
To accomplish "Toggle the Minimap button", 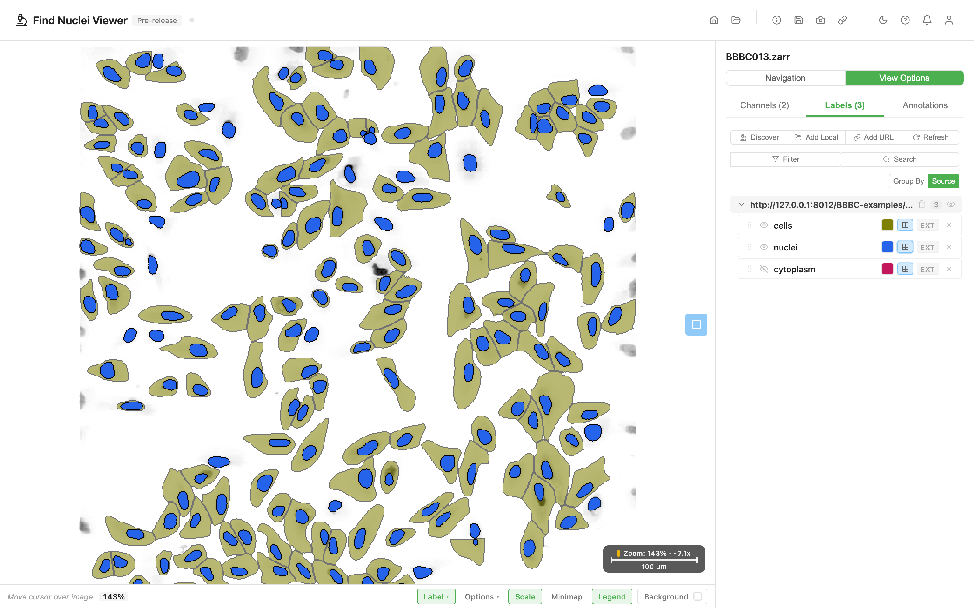I will pos(567,596).
